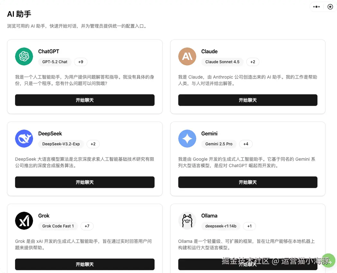
Task: Expand the +9 models badge for ChatGPT
Action: pyautogui.click(x=80, y=62)
